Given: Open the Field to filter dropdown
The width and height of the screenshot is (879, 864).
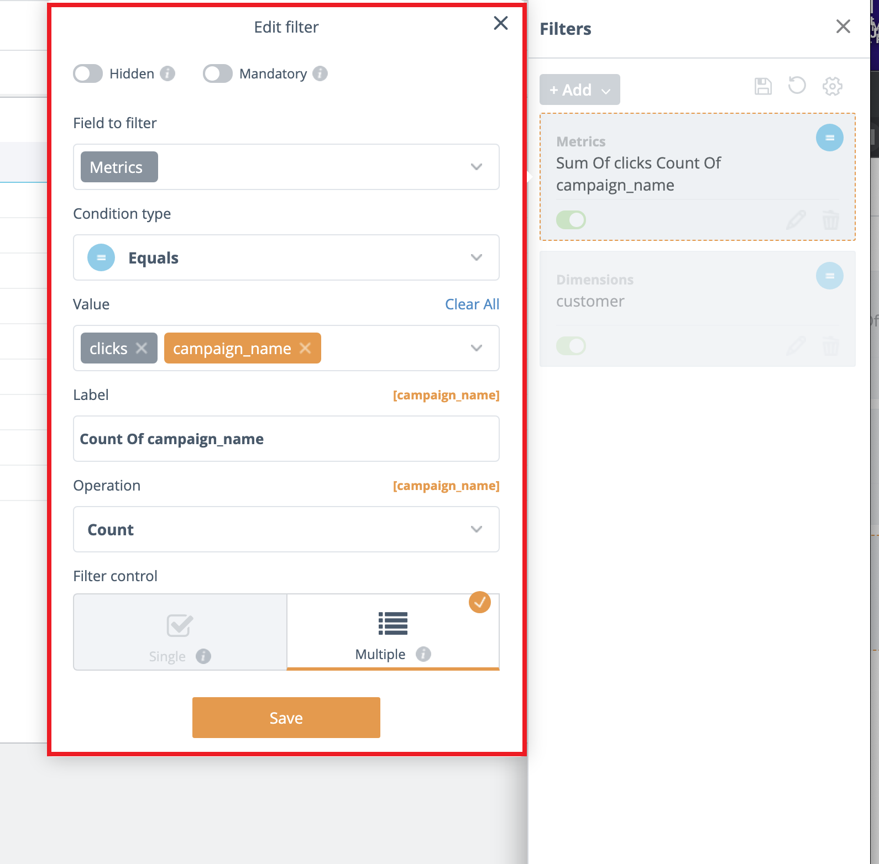Looking at the screenshot, I should pos(476,167).
